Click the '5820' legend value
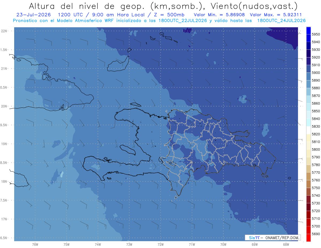 pos(316,134)
